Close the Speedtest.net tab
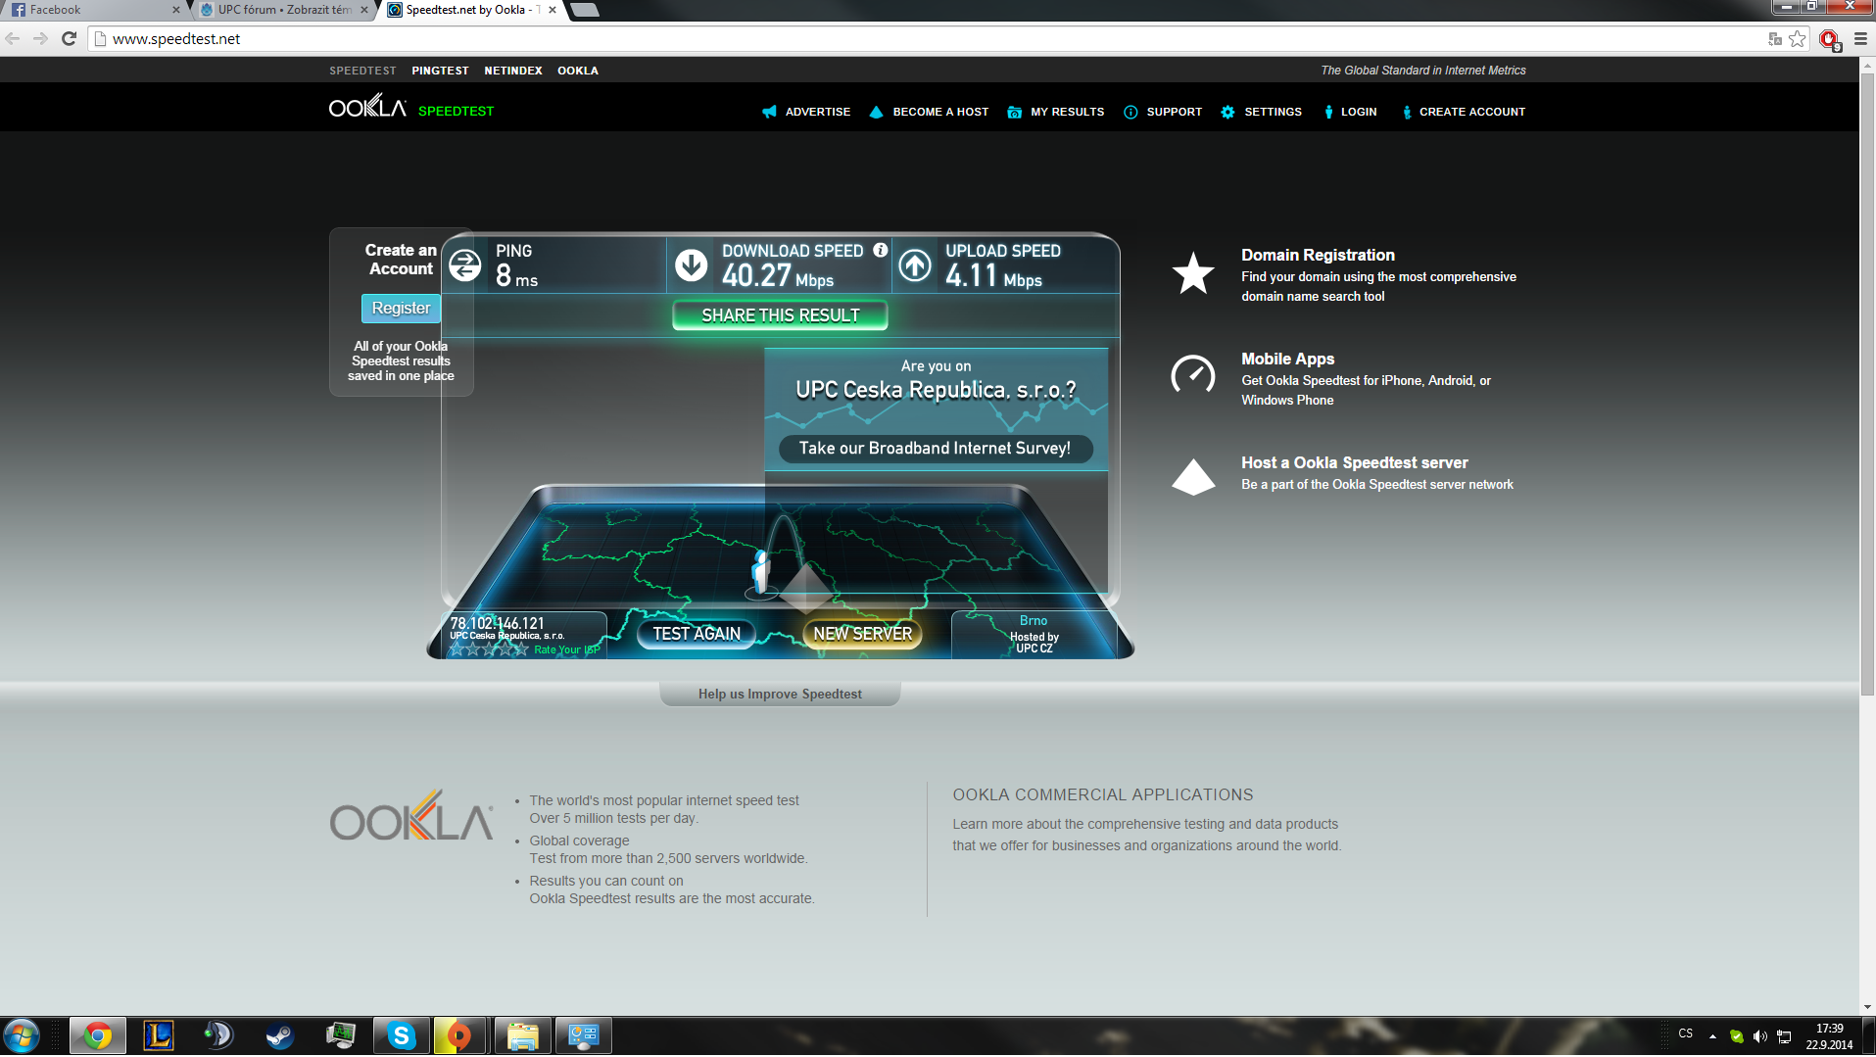This screenshot has width=1876, height=1057. (x=553, y=10)
